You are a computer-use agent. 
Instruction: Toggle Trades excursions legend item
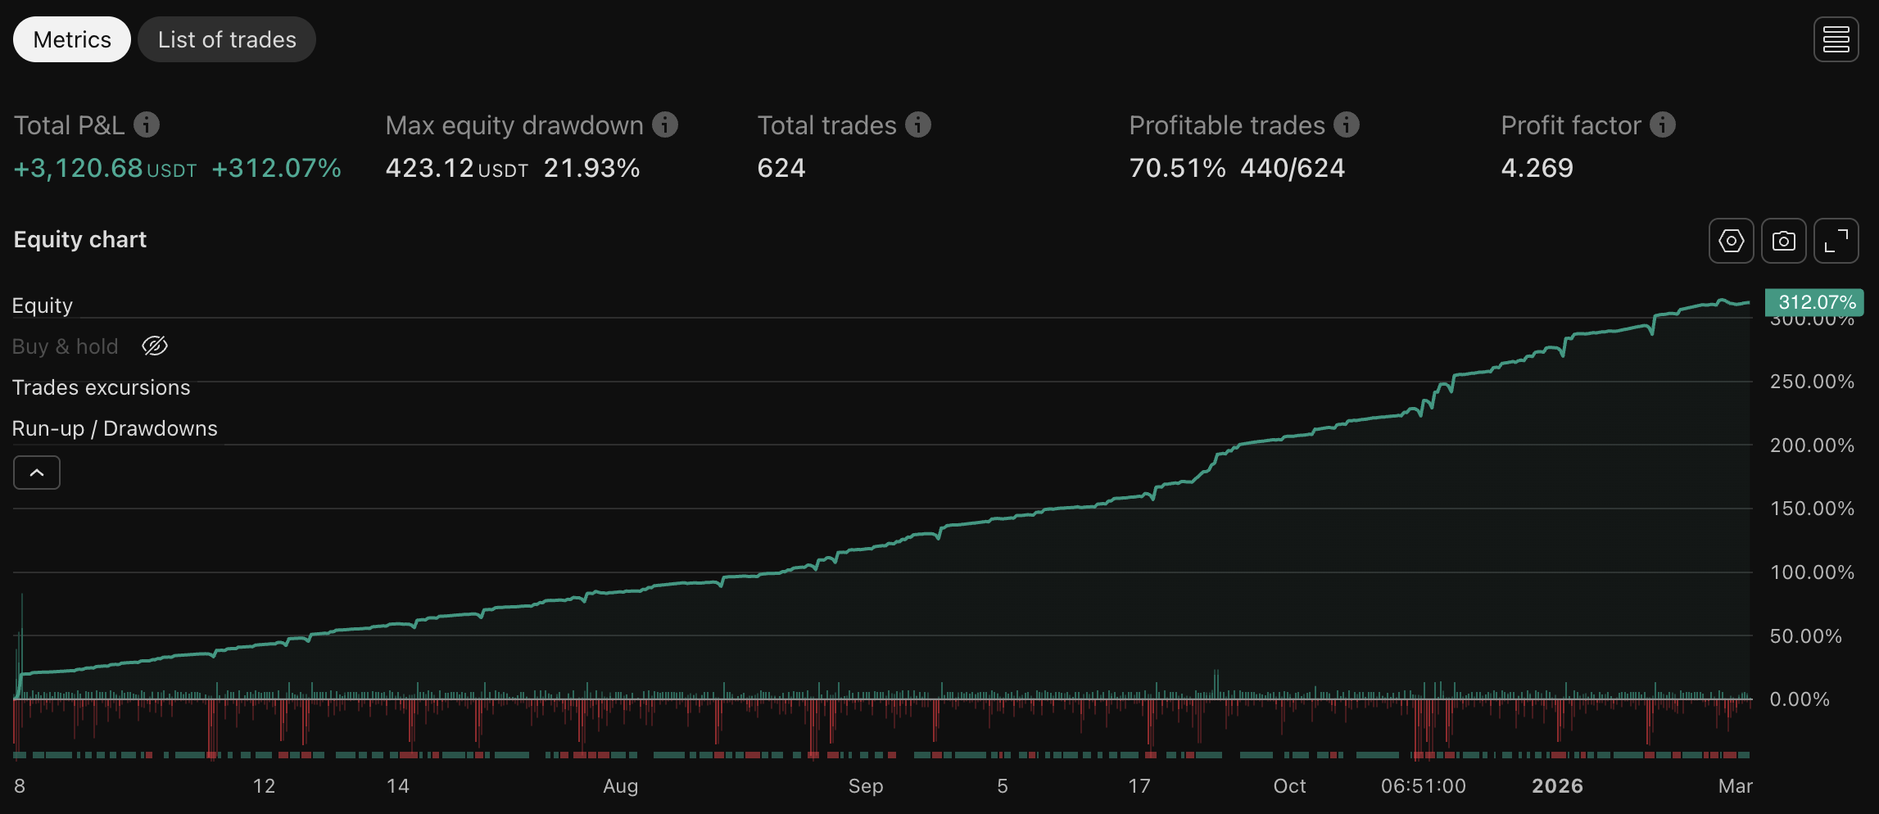[x=101, y=387]
